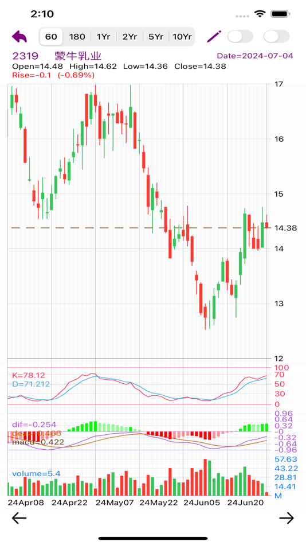
Task: Tap the 2:10 status bar clock
Action: coord(42,14)
